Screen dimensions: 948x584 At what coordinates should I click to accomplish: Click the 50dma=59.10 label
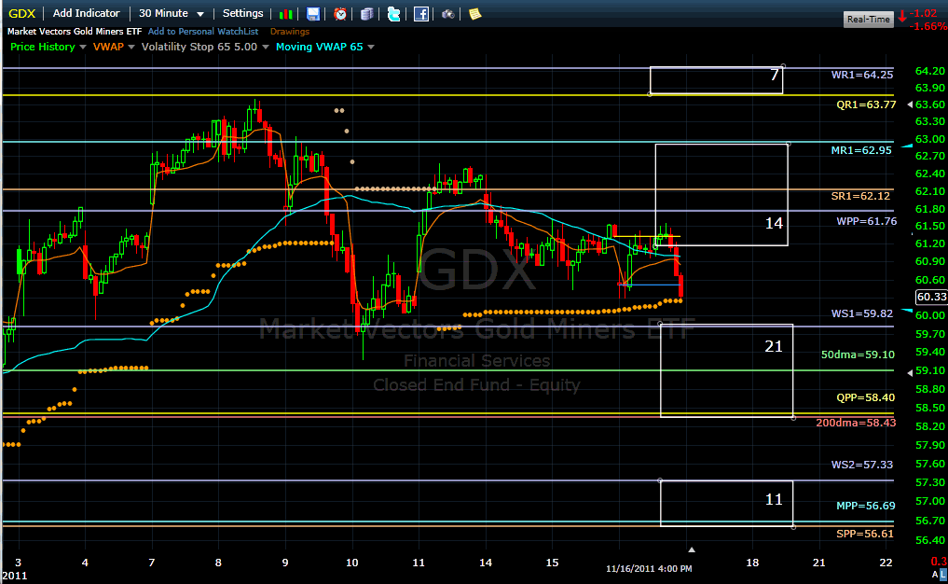click(858, 355)
